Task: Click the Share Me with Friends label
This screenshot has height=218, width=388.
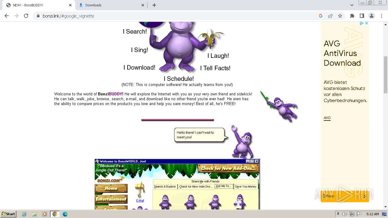Action: [205, 181]
